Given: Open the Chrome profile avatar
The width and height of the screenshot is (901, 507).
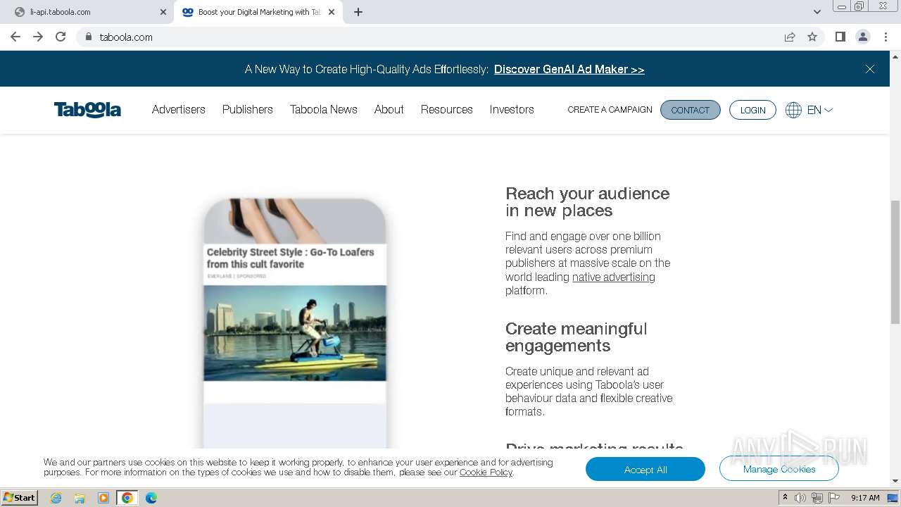Looking at the screenshot, I should click(862, 37).
